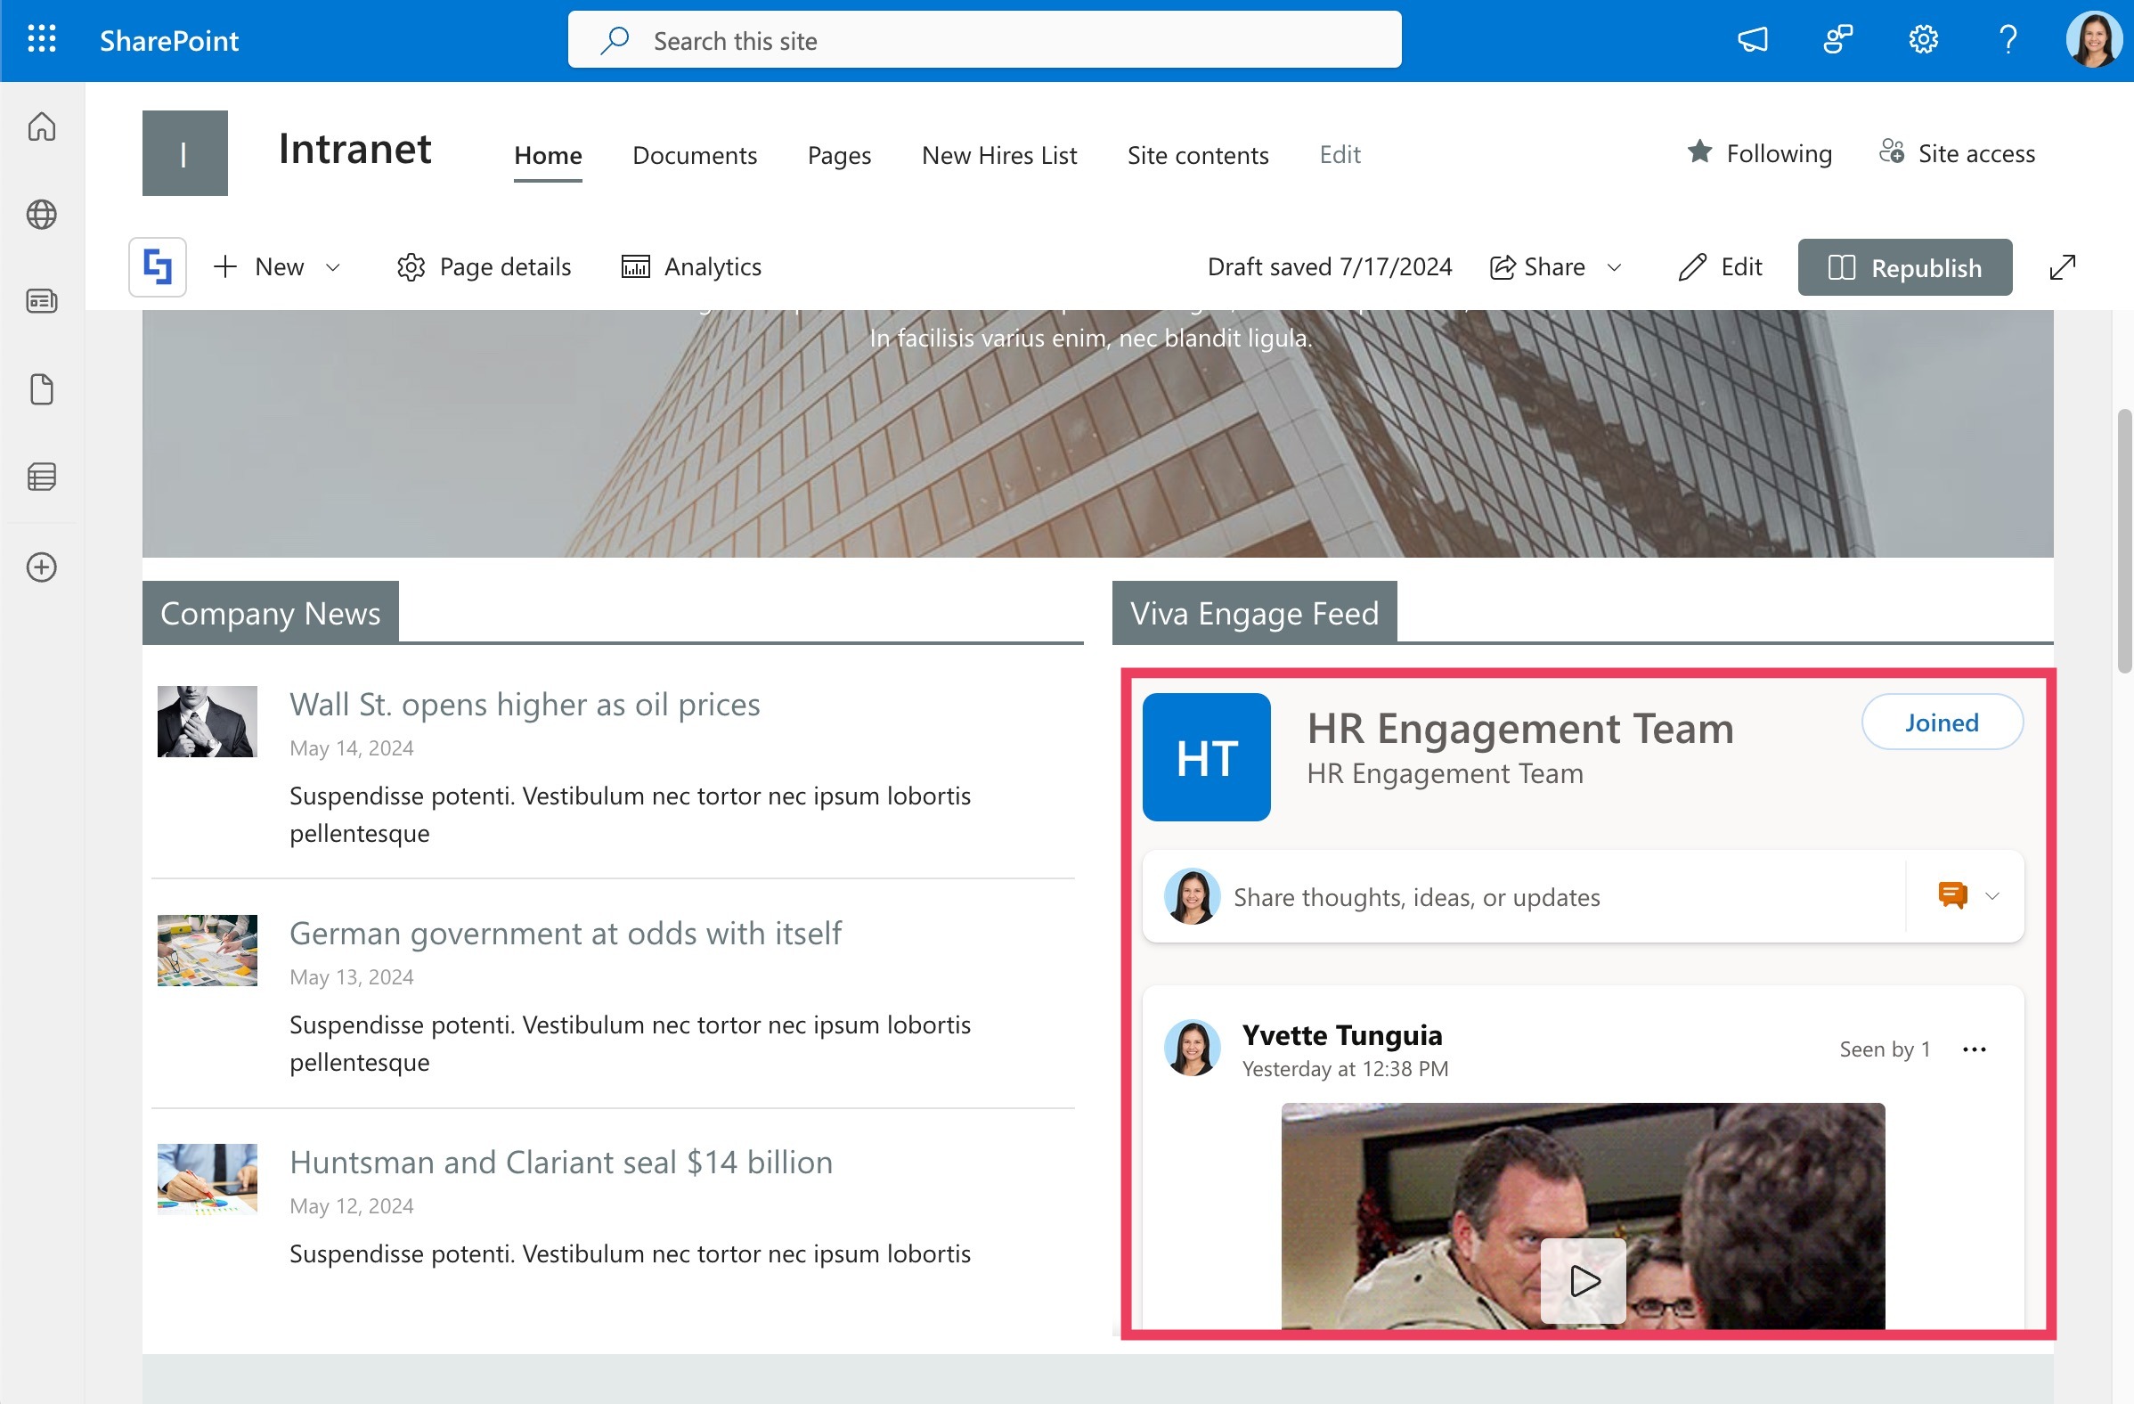Play the video in Yvette's post

point(1584,1280)
